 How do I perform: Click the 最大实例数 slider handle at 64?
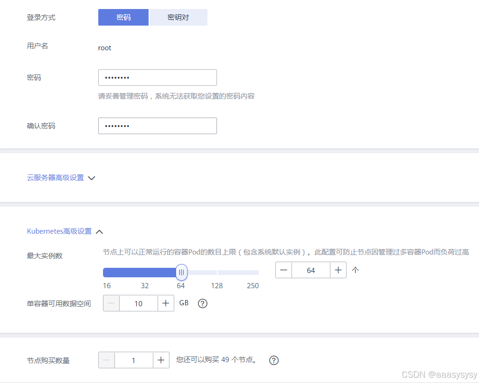(x=181, y=273)
